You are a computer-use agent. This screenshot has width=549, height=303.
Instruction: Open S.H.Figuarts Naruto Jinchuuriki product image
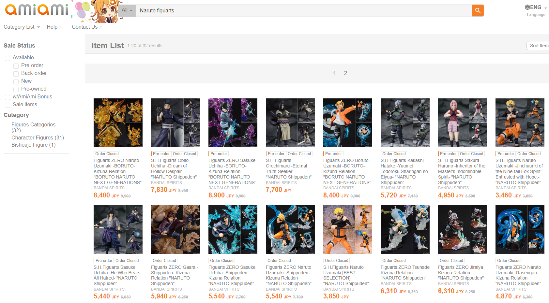tap(520, 123)
